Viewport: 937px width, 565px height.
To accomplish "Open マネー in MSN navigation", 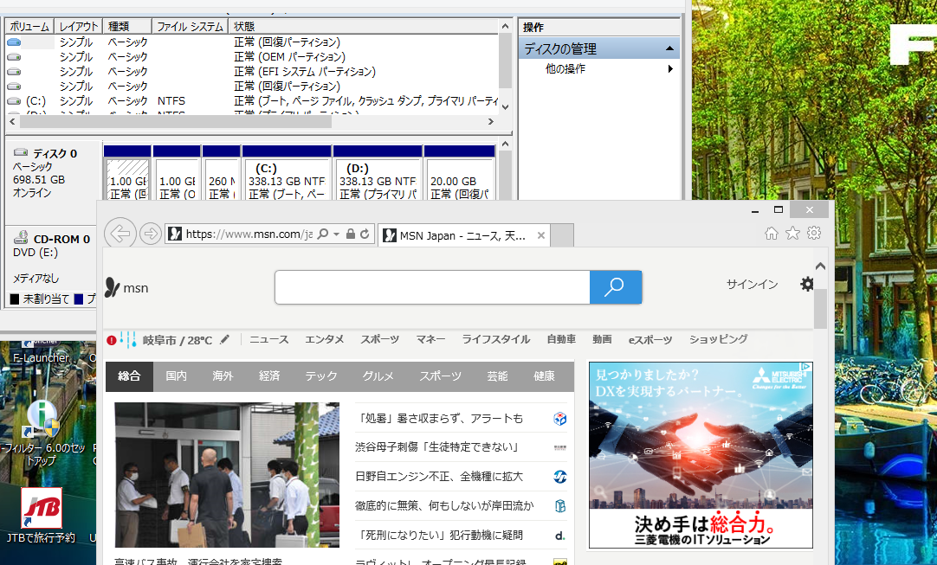I will (x=431, y=339).
